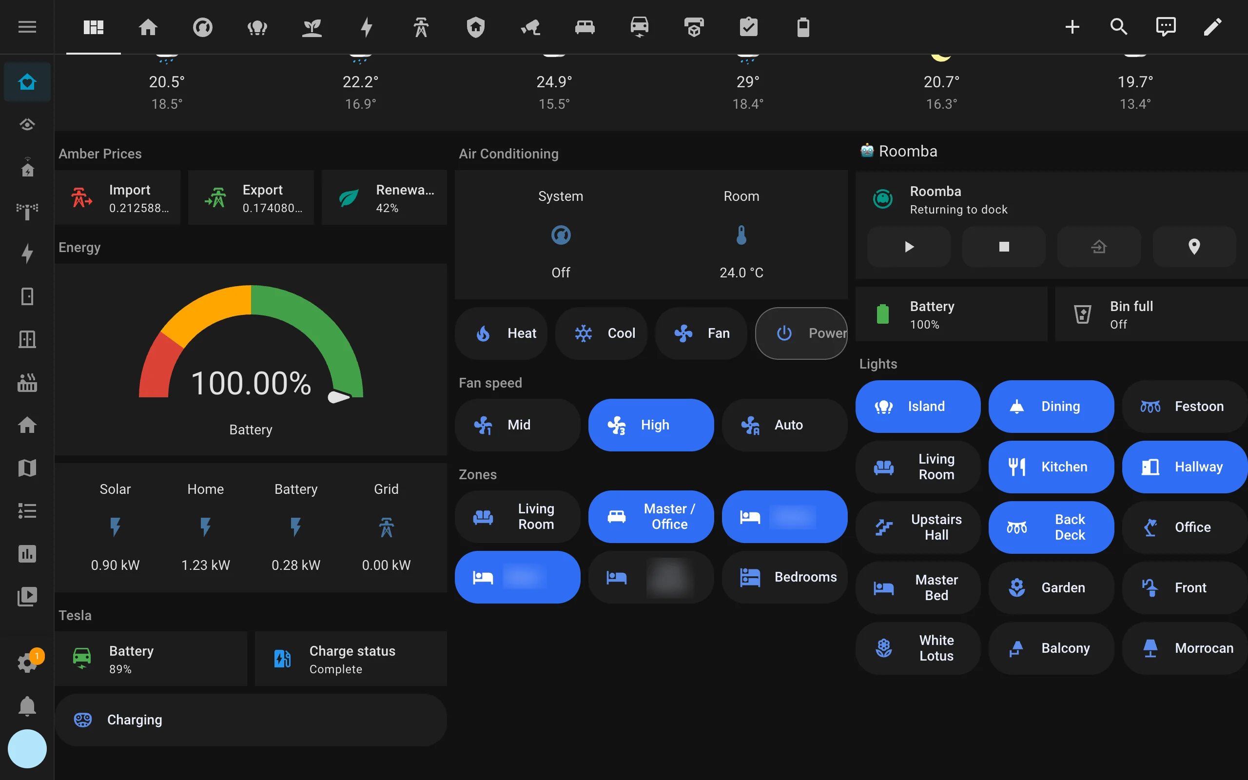
Task: Open the hamburger sidebar menu
Action: coord(27,27)
